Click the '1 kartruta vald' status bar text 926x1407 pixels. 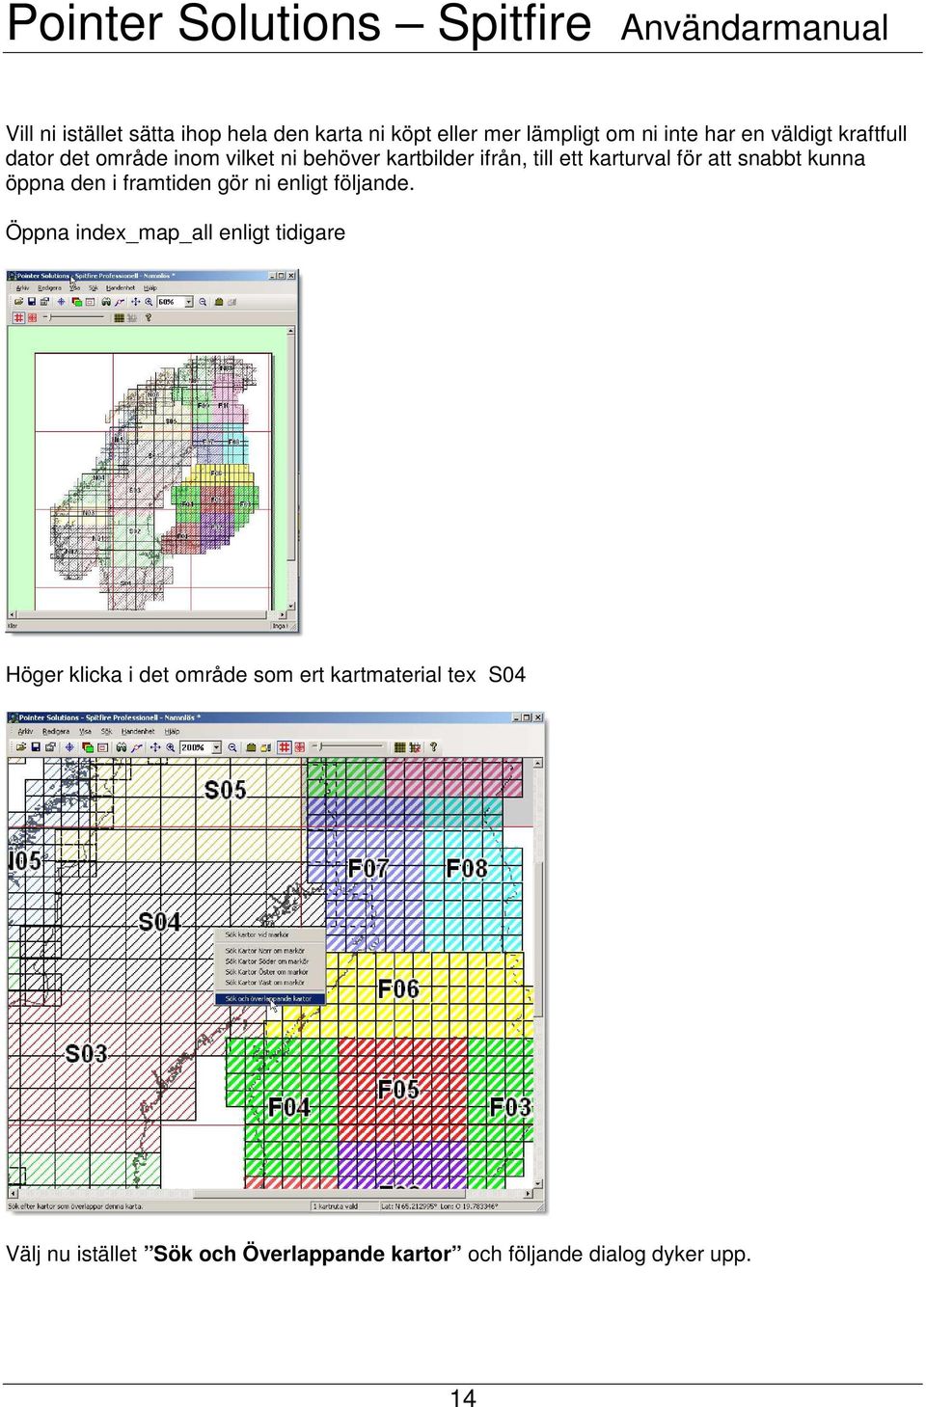click(x=335, y=1205)
